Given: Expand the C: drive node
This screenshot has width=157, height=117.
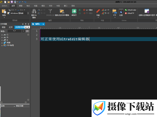Looking at the screenshot, I should tap(2, 35).
